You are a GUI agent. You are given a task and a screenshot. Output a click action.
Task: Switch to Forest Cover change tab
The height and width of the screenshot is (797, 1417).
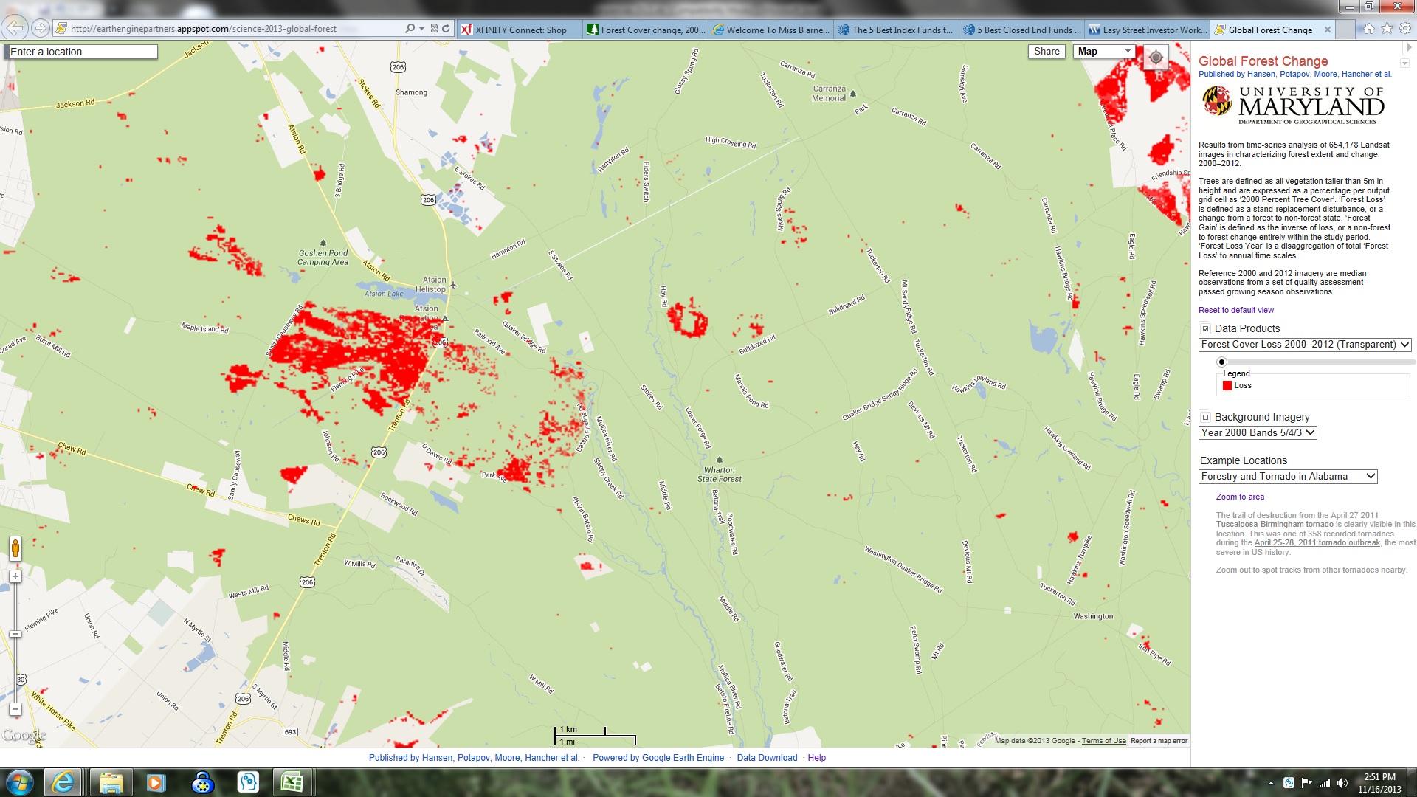point(646,30)
